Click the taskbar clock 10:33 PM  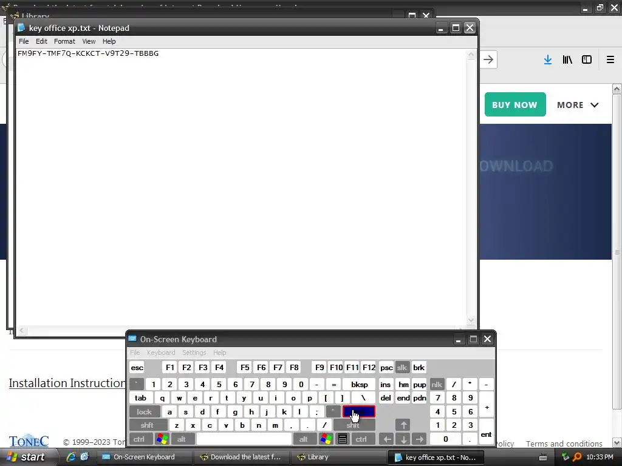600,457
